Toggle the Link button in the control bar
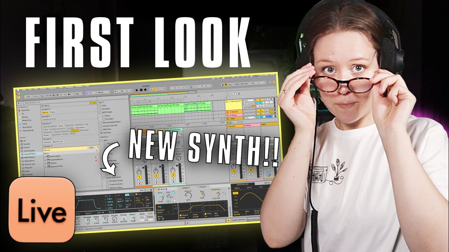The height and width of the screenshot is (252, 449). 28,97
